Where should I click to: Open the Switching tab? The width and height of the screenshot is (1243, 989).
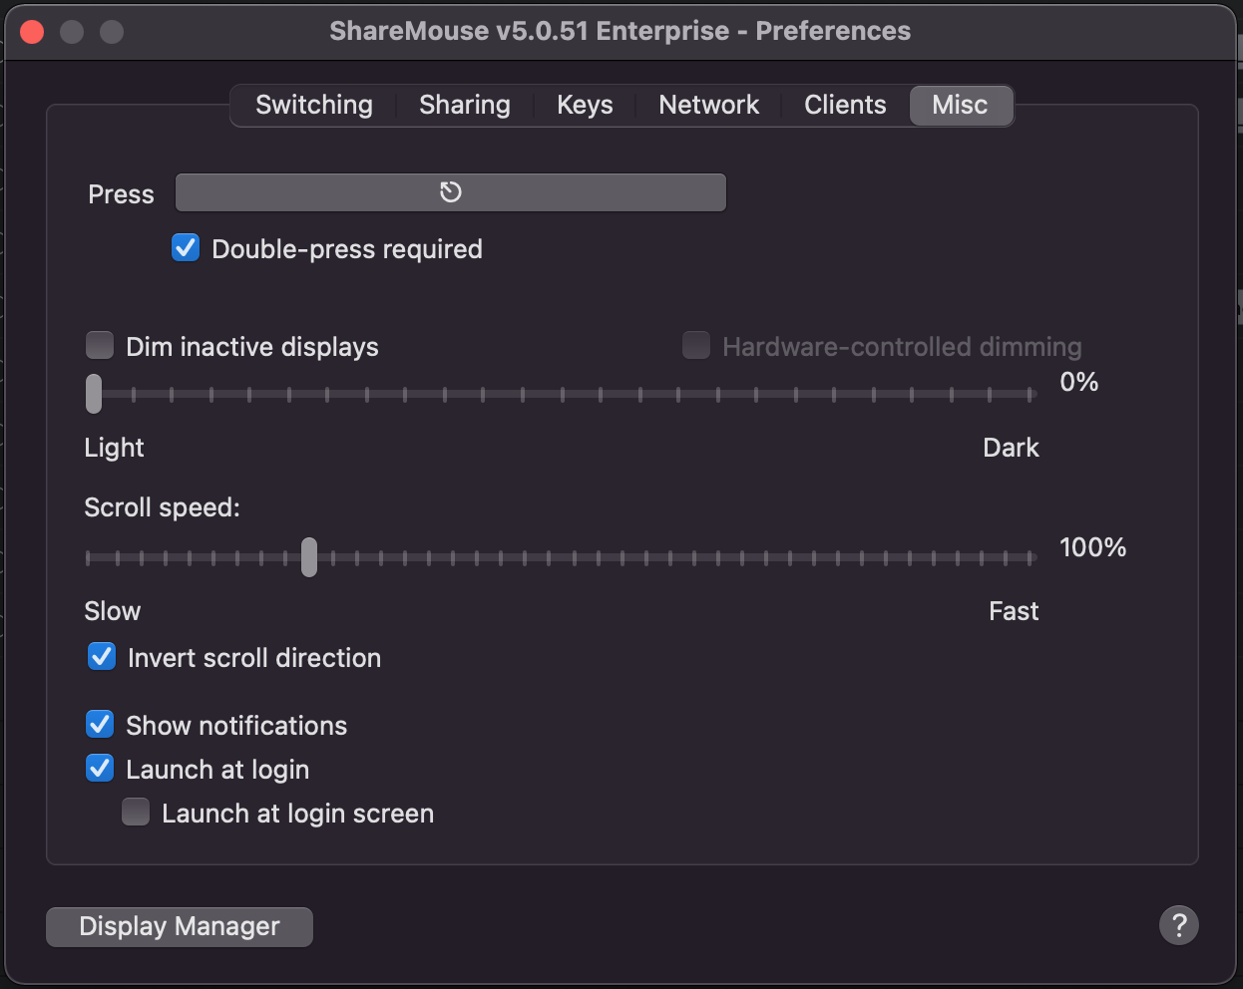[313, 105]
